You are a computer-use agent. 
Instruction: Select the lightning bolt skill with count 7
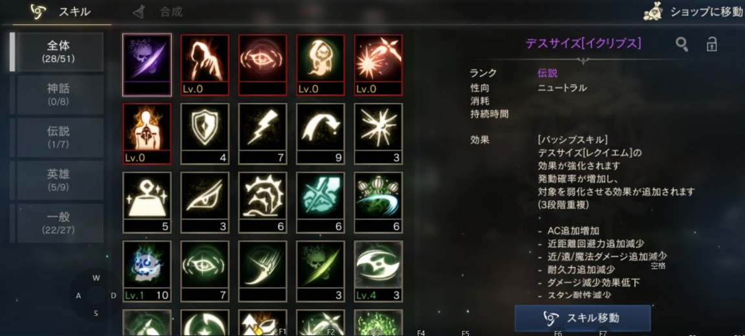pyautogui.click(x=263, y=133)
